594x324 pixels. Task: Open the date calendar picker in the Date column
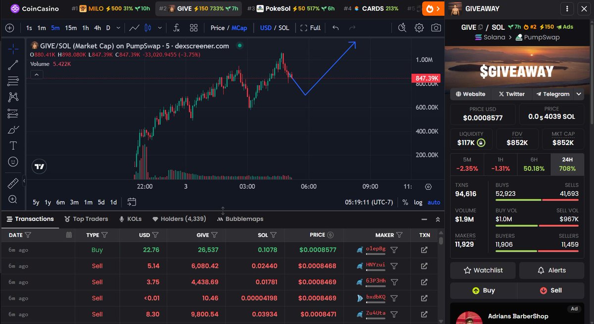[x=69, y=235]
